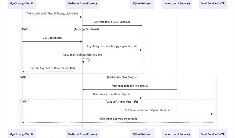235x138 pixels.
Task: Click the faint download arrow icon
Action: [146, 128]
